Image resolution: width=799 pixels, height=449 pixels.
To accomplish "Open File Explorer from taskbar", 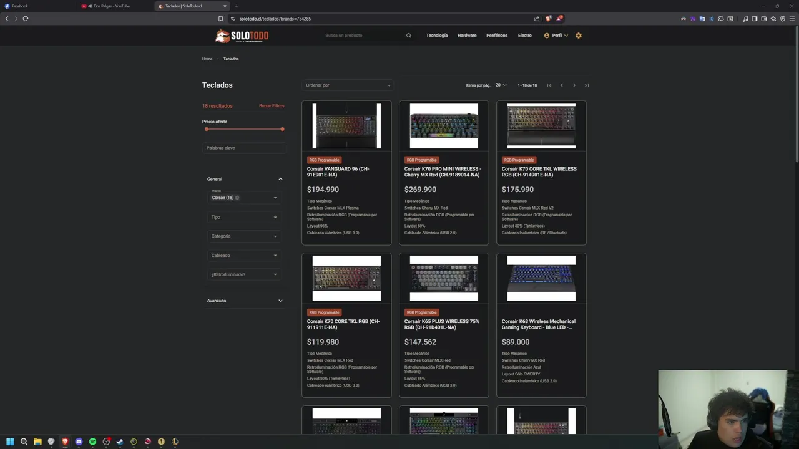I will 37,442.
